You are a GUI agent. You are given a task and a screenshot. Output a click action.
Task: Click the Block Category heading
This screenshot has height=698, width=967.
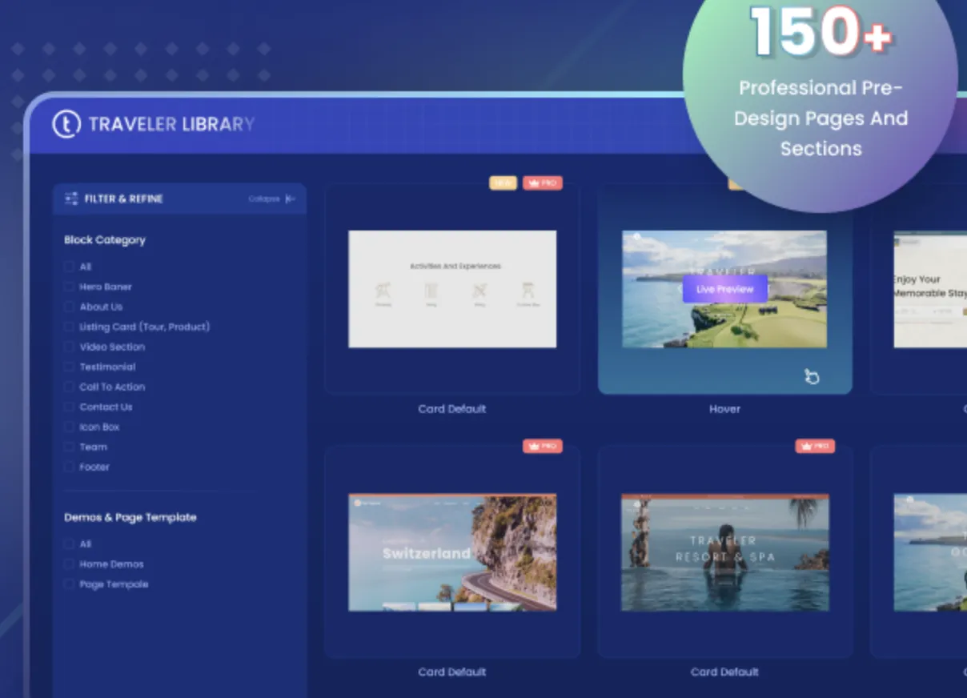coord(105,240)
